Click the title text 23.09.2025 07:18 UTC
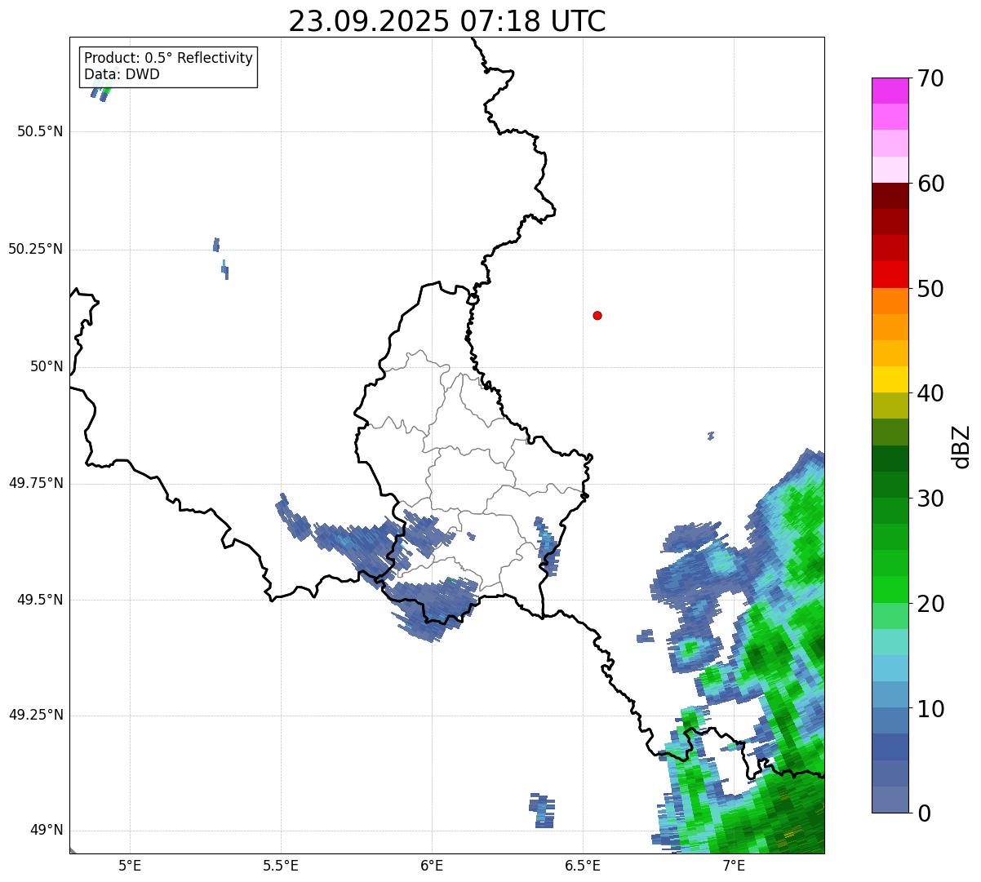The image size is (981, 882). 447,20
